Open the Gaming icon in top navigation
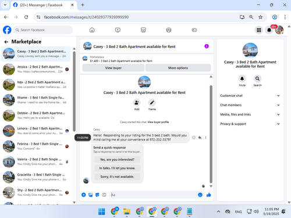This screenshot has height=218, width=291. 194,30
